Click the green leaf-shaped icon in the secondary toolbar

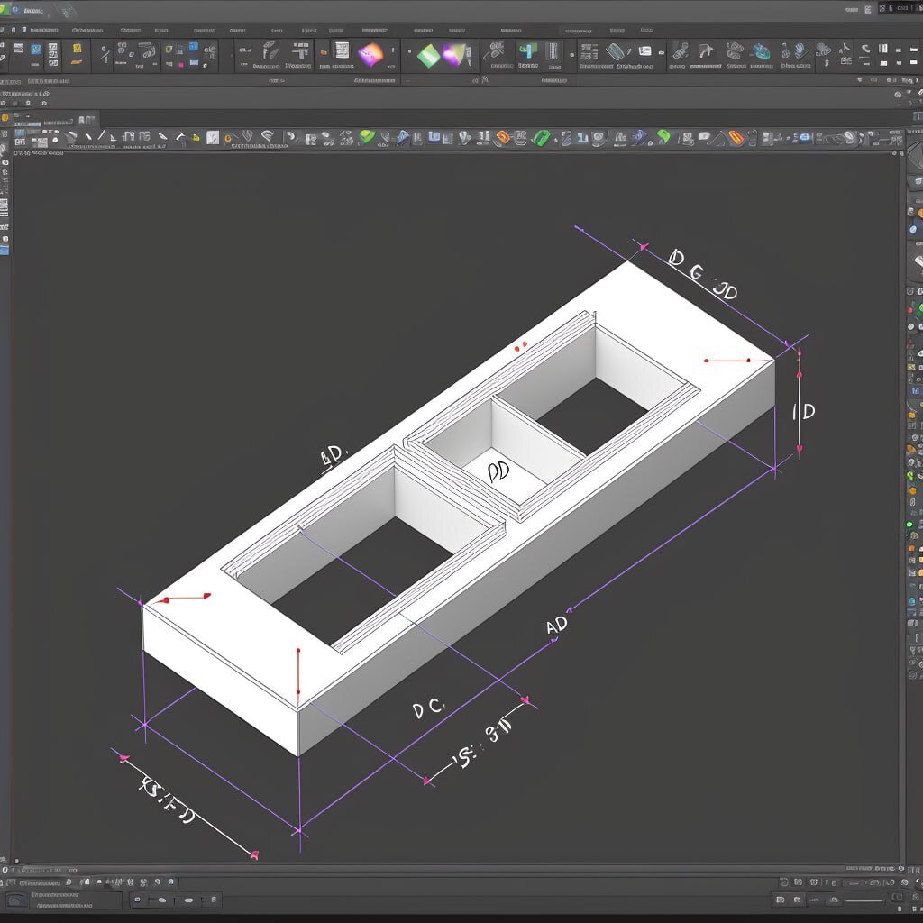point(367,137)
